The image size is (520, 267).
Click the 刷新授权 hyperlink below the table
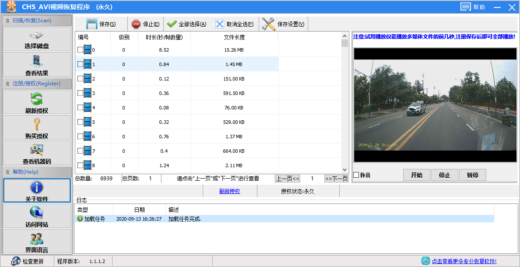pos(229,191)
